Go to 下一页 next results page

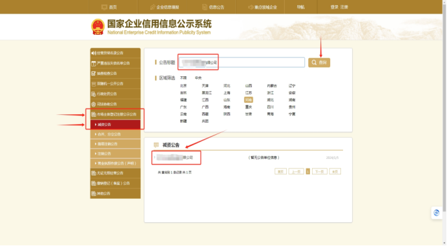[320, 172]
